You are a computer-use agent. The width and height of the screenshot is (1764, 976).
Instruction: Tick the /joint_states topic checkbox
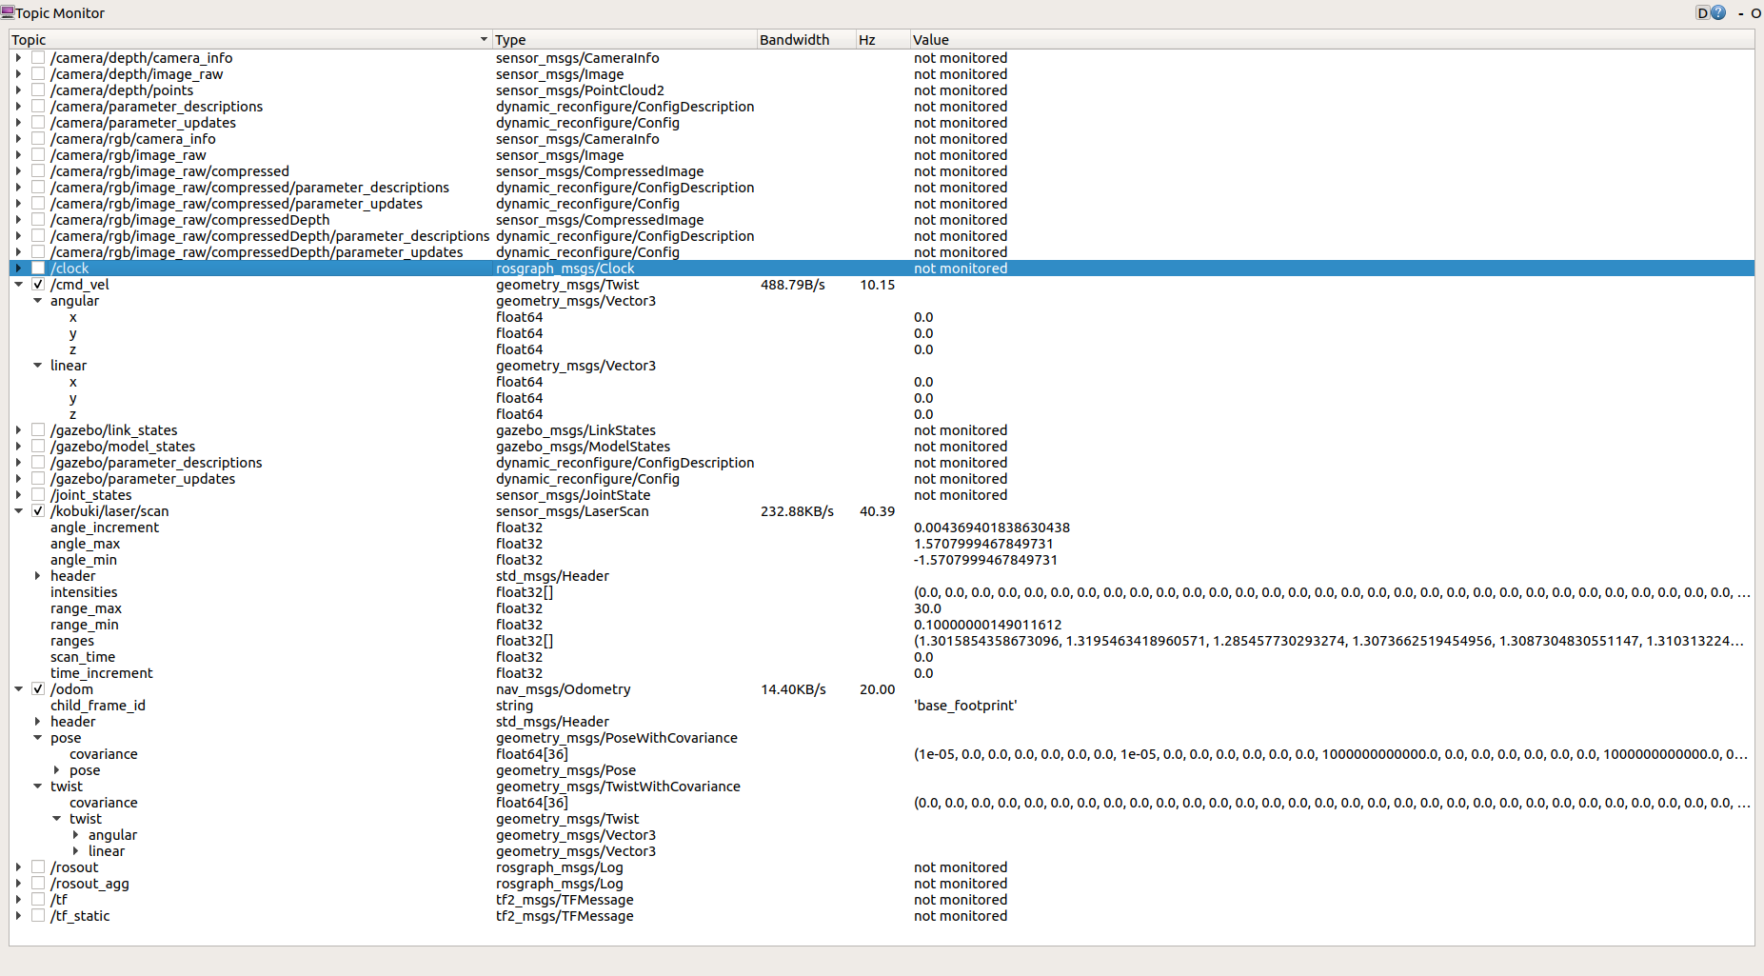38,495
